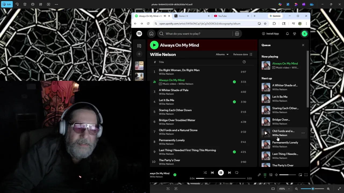
Task: Pause playback
Action: (221, 173)
